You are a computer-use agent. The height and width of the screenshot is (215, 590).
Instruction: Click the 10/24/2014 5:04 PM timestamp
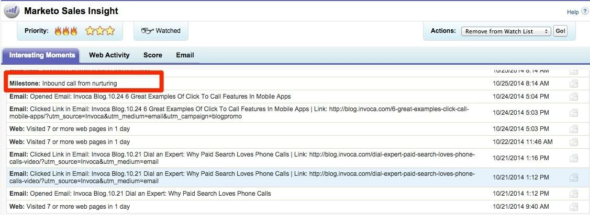point(521,97)
